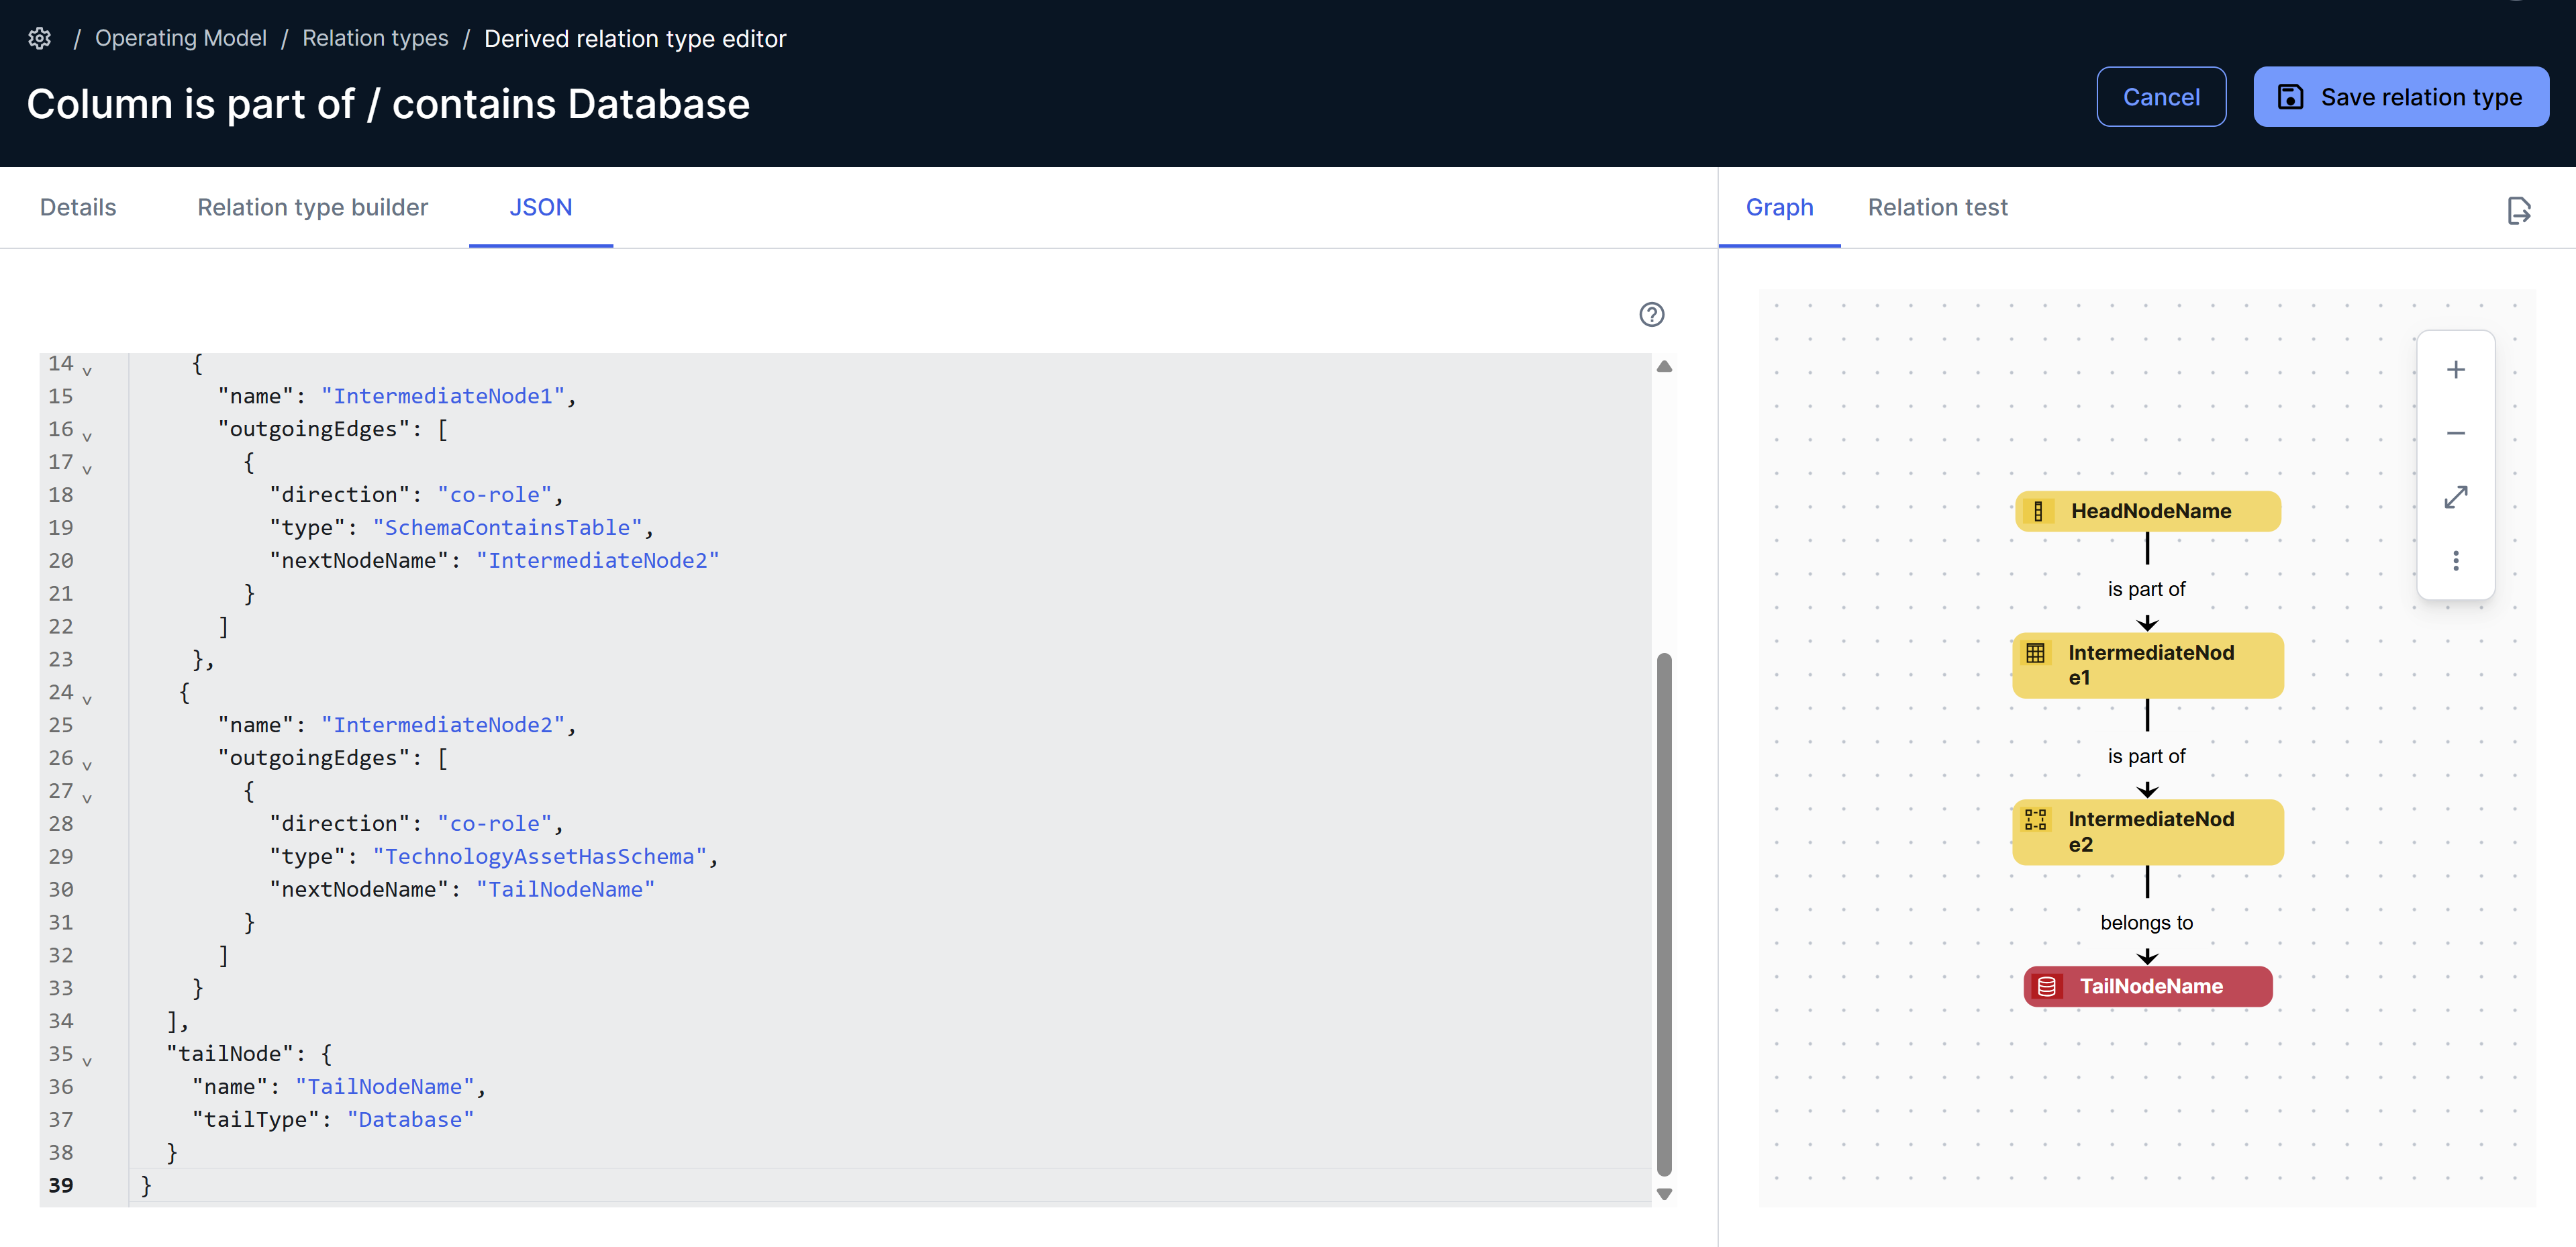Click "IntermediateNode1" name value on line 15
The height and width of the screenshot is (1247, 2576).
pyautogui.click(x=443, y=396)
